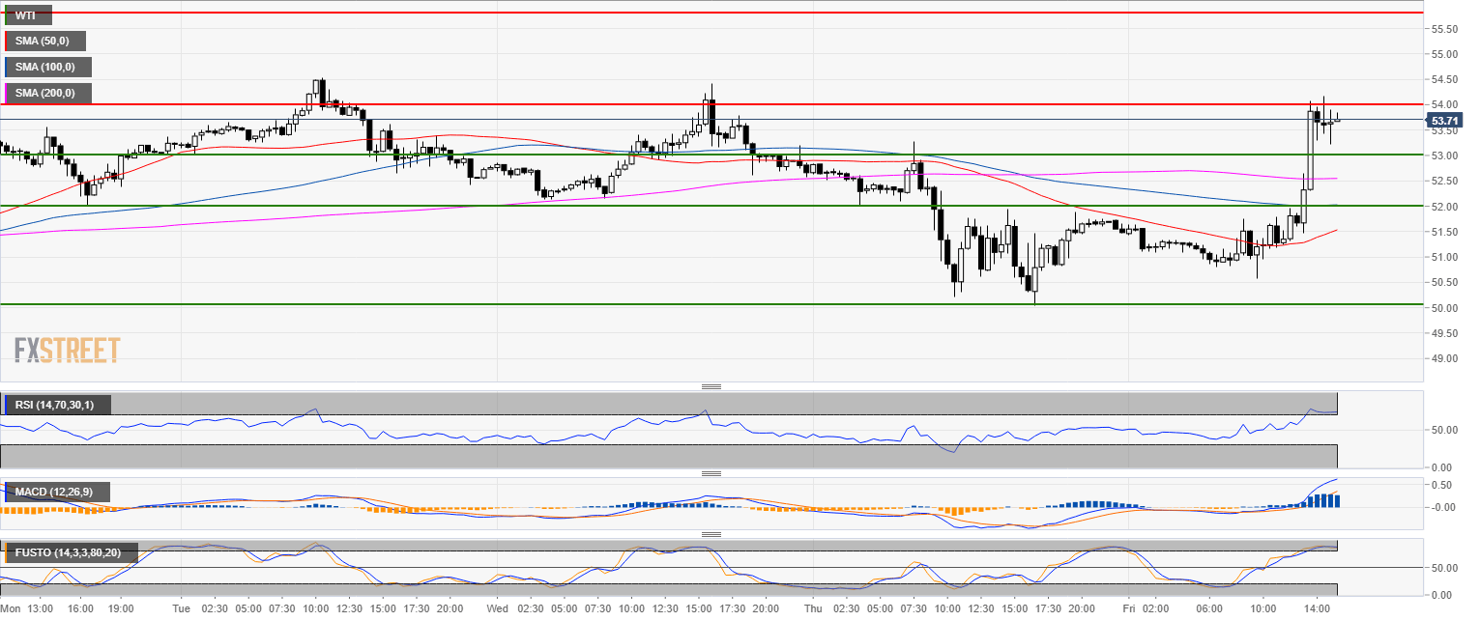Image resolution: width=1480 pixels, height=621 pixels.
Task: Click resize handle above the FUSTO panel
Action: coord(711,534)
